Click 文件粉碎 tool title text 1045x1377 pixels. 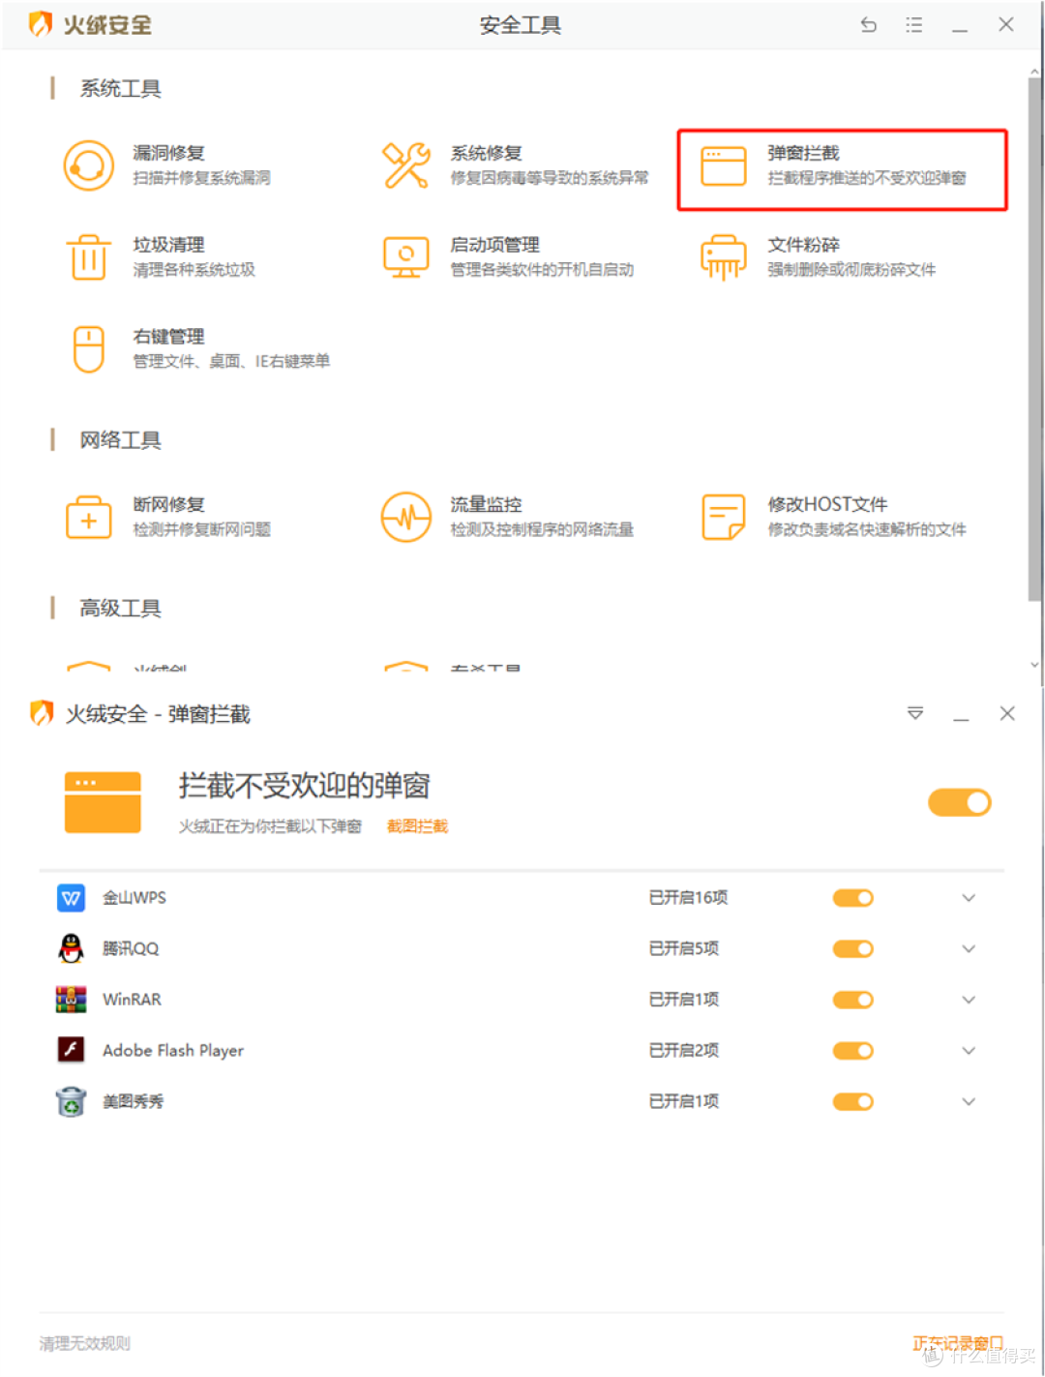click(804, 245)
